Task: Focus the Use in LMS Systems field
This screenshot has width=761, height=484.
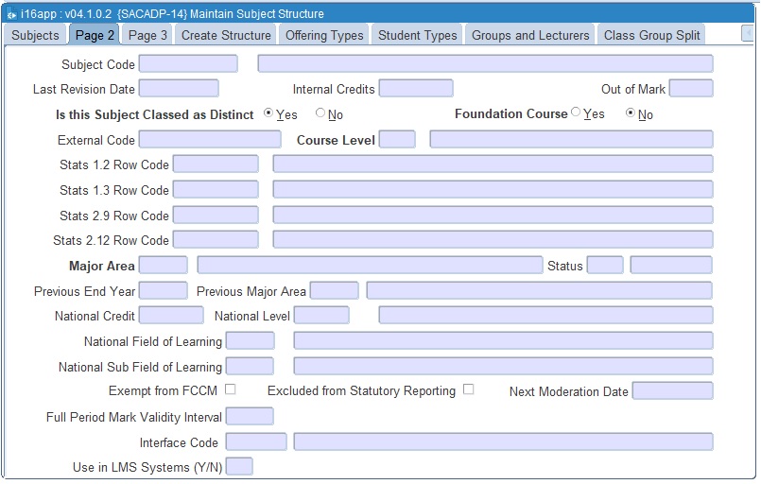Action: point(239,467)
